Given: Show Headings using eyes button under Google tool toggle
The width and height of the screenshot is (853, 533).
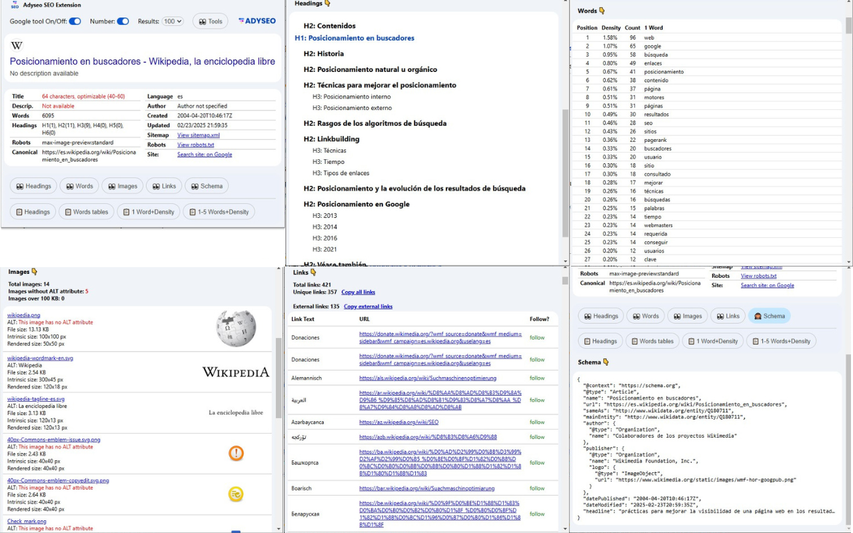Looking at the screenshot, I should (33, 186).
